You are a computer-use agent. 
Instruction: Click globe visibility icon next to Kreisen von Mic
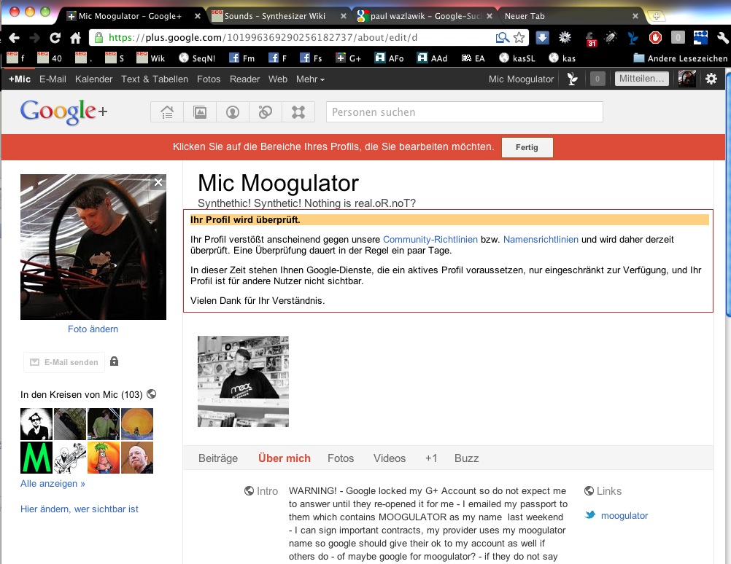coord(151,394)
